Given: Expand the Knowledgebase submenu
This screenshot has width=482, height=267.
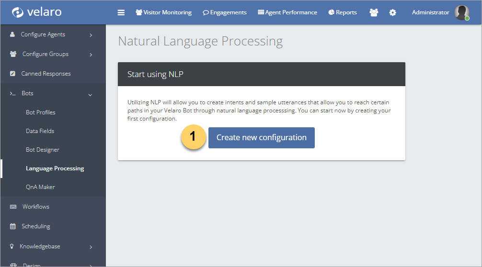Looking at the screenshot, I should pos(91,247).
